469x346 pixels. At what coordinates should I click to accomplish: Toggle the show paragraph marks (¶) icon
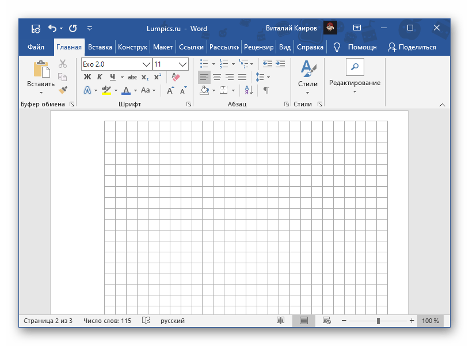coord(266,90)
